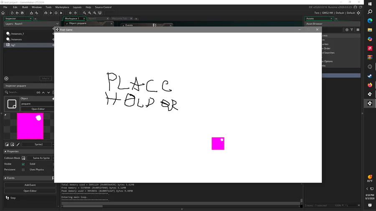Click the Create Executable toolbar icon
Image resolution: width=376 pixels, height=211 pixels.
coord(31,13)
